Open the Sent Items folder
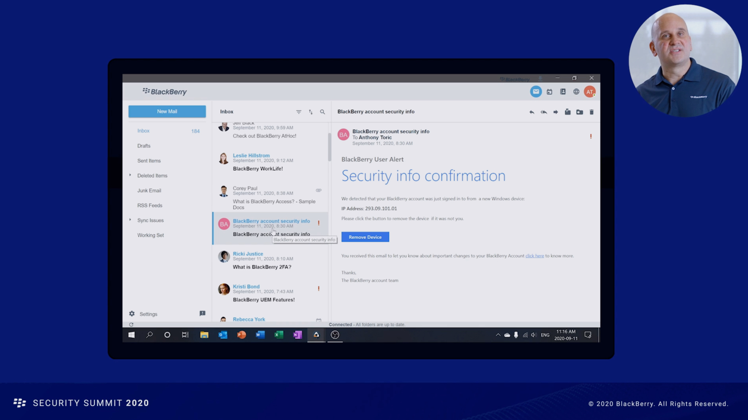This screenshot has height=420, width=748. [149, 161]
